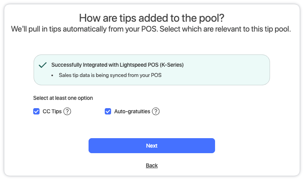
Task: Click the "Sales tip data is being synced" line
Action: click(110, 75)
